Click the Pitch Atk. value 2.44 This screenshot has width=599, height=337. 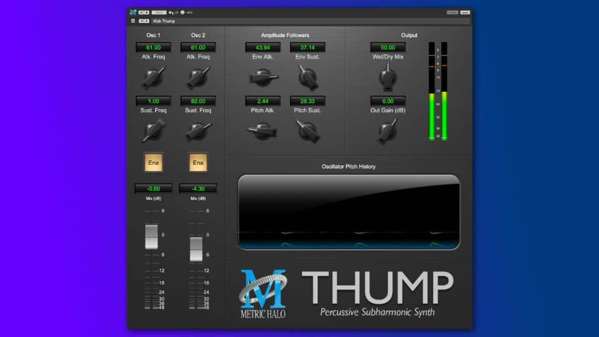(263, 101)
